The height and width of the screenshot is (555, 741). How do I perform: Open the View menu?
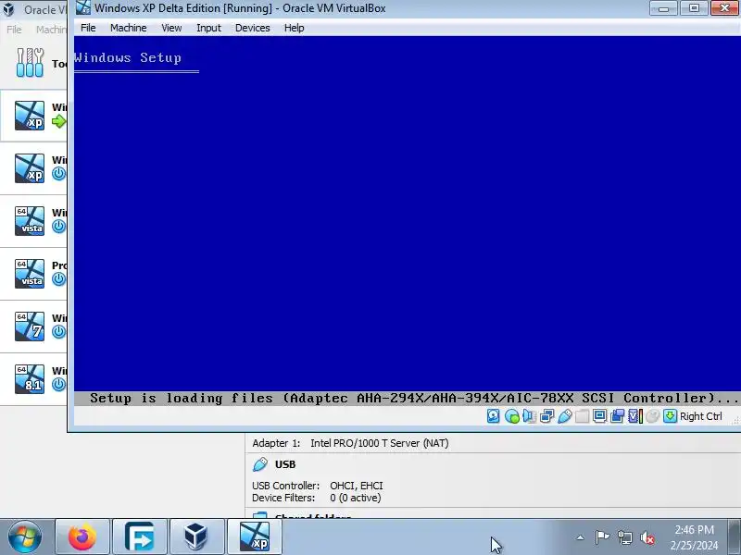tap(171, 28)
